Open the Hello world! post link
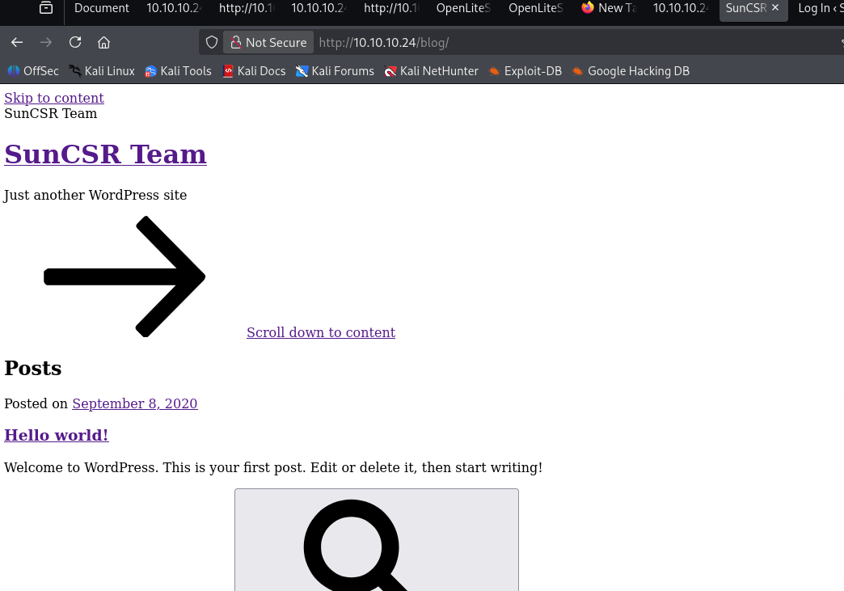 [57, 435]
